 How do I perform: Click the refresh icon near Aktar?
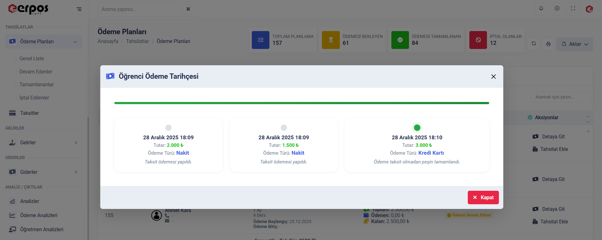(x=534, y=44)
